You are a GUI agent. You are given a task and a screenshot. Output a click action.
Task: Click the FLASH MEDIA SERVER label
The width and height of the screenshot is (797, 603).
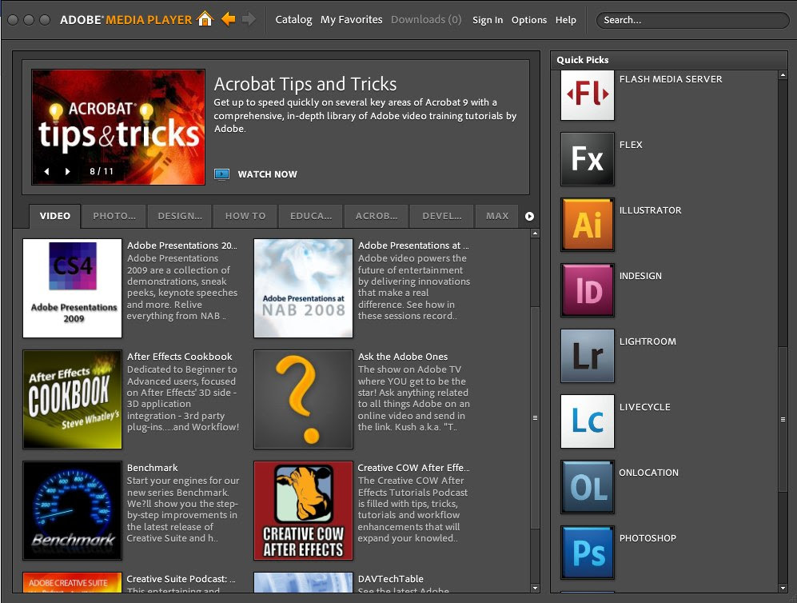[671, 79]
